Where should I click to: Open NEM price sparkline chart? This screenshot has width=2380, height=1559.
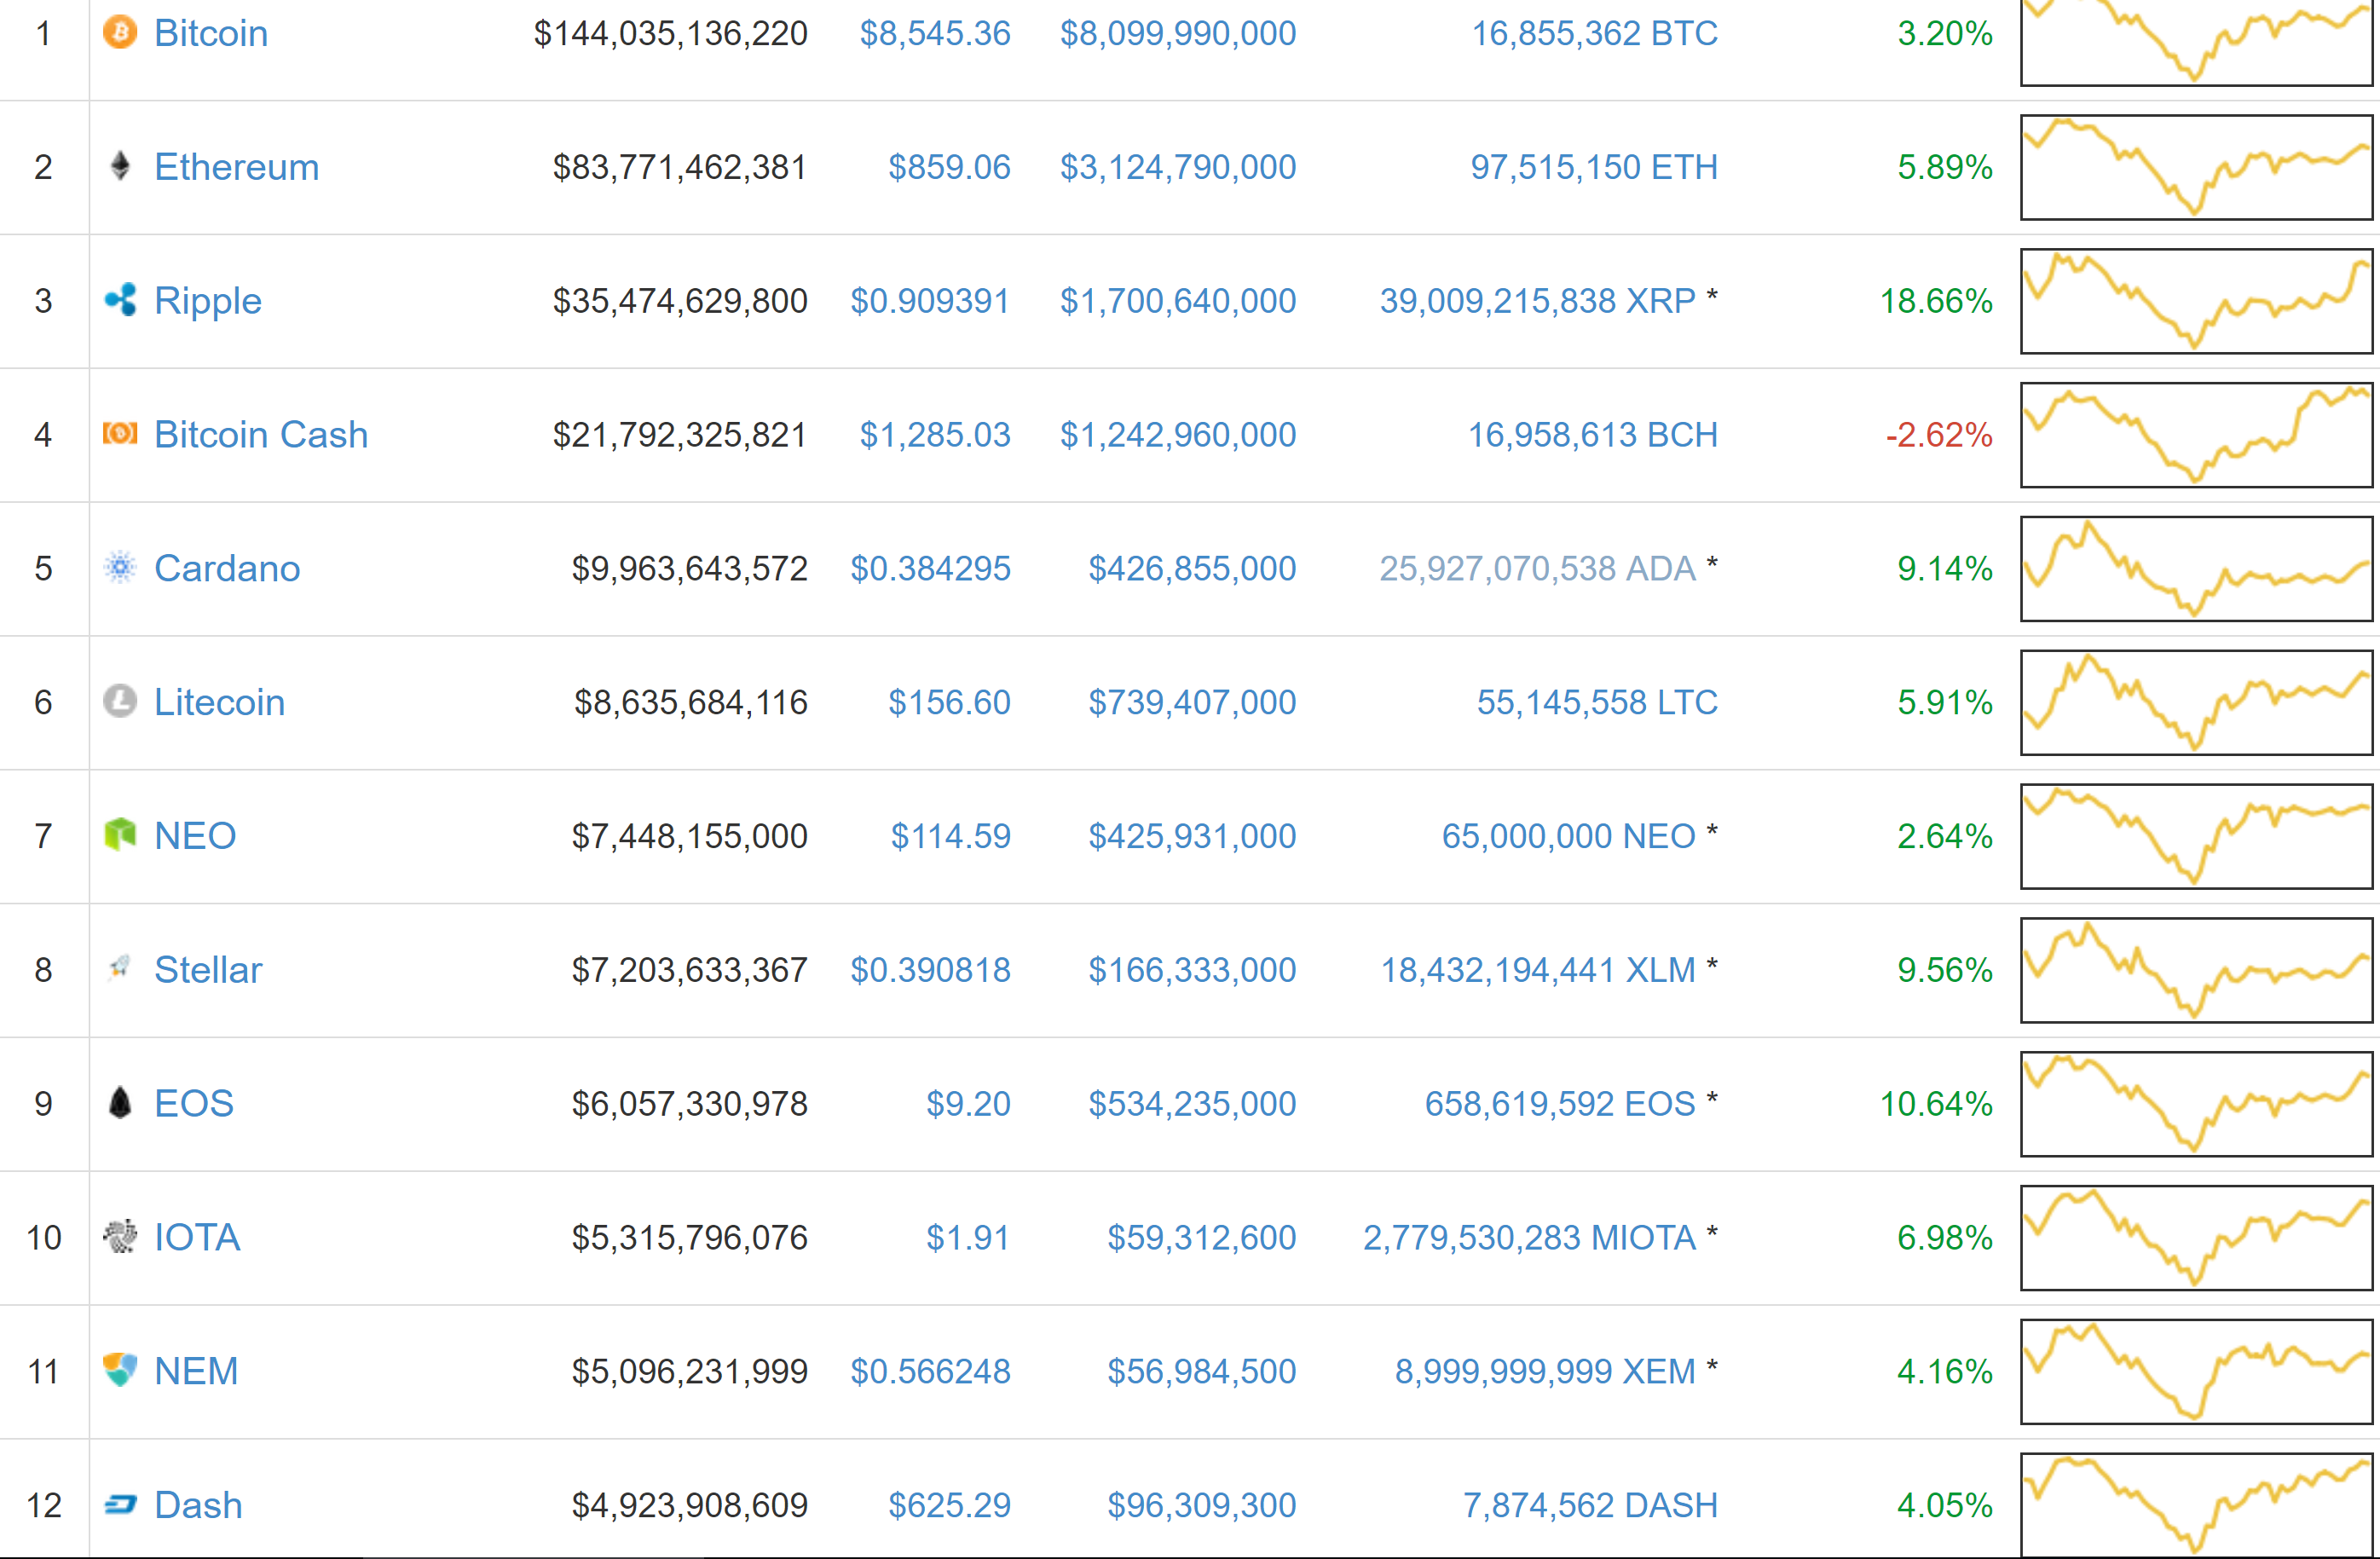2196,1371
